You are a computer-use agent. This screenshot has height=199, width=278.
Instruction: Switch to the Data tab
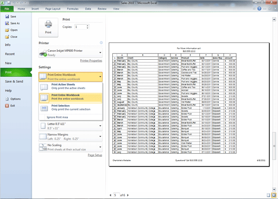88,9
